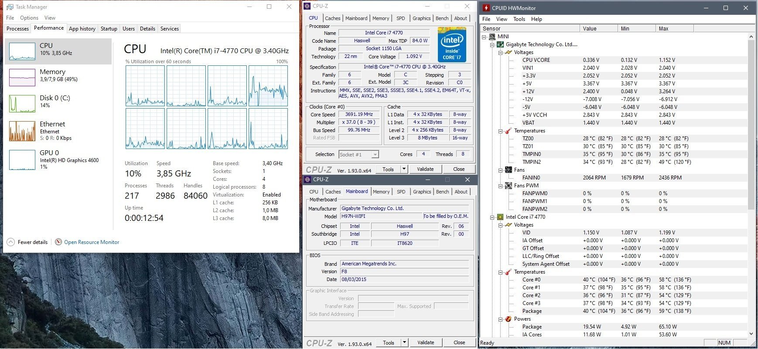The image size is (758, 349).
Task: Click the Value column header in HWMonitor
Action: click(599, 29)
